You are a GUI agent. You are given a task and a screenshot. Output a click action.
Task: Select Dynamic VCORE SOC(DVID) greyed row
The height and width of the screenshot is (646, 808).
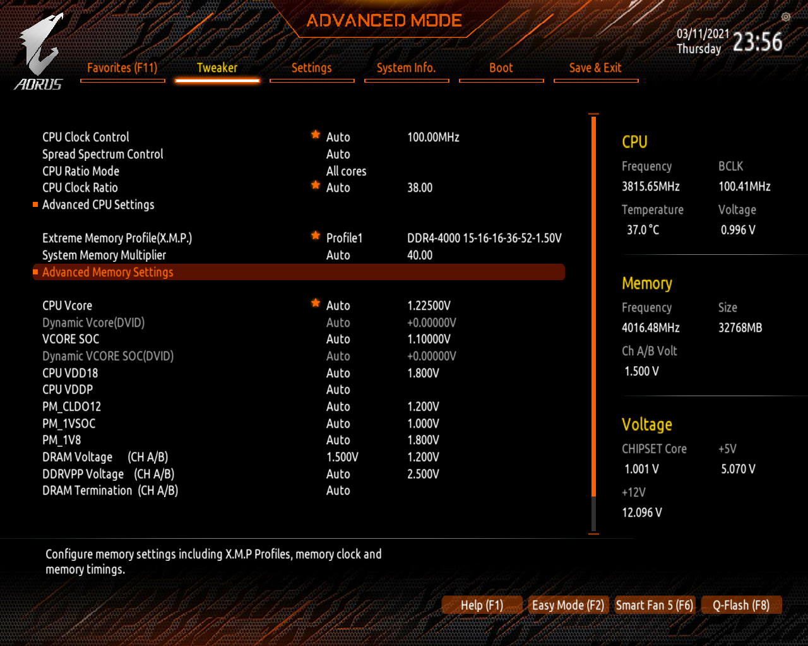tap(108, 356)
